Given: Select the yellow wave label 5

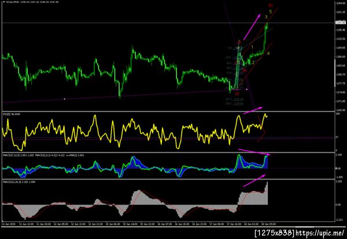Looking at the screenshot, I should pyautogui.click(x=271, y=12).
